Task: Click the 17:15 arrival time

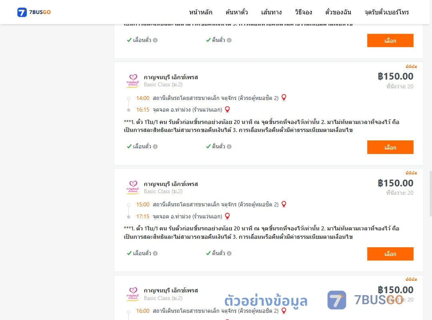Action: tap(143, 216)
